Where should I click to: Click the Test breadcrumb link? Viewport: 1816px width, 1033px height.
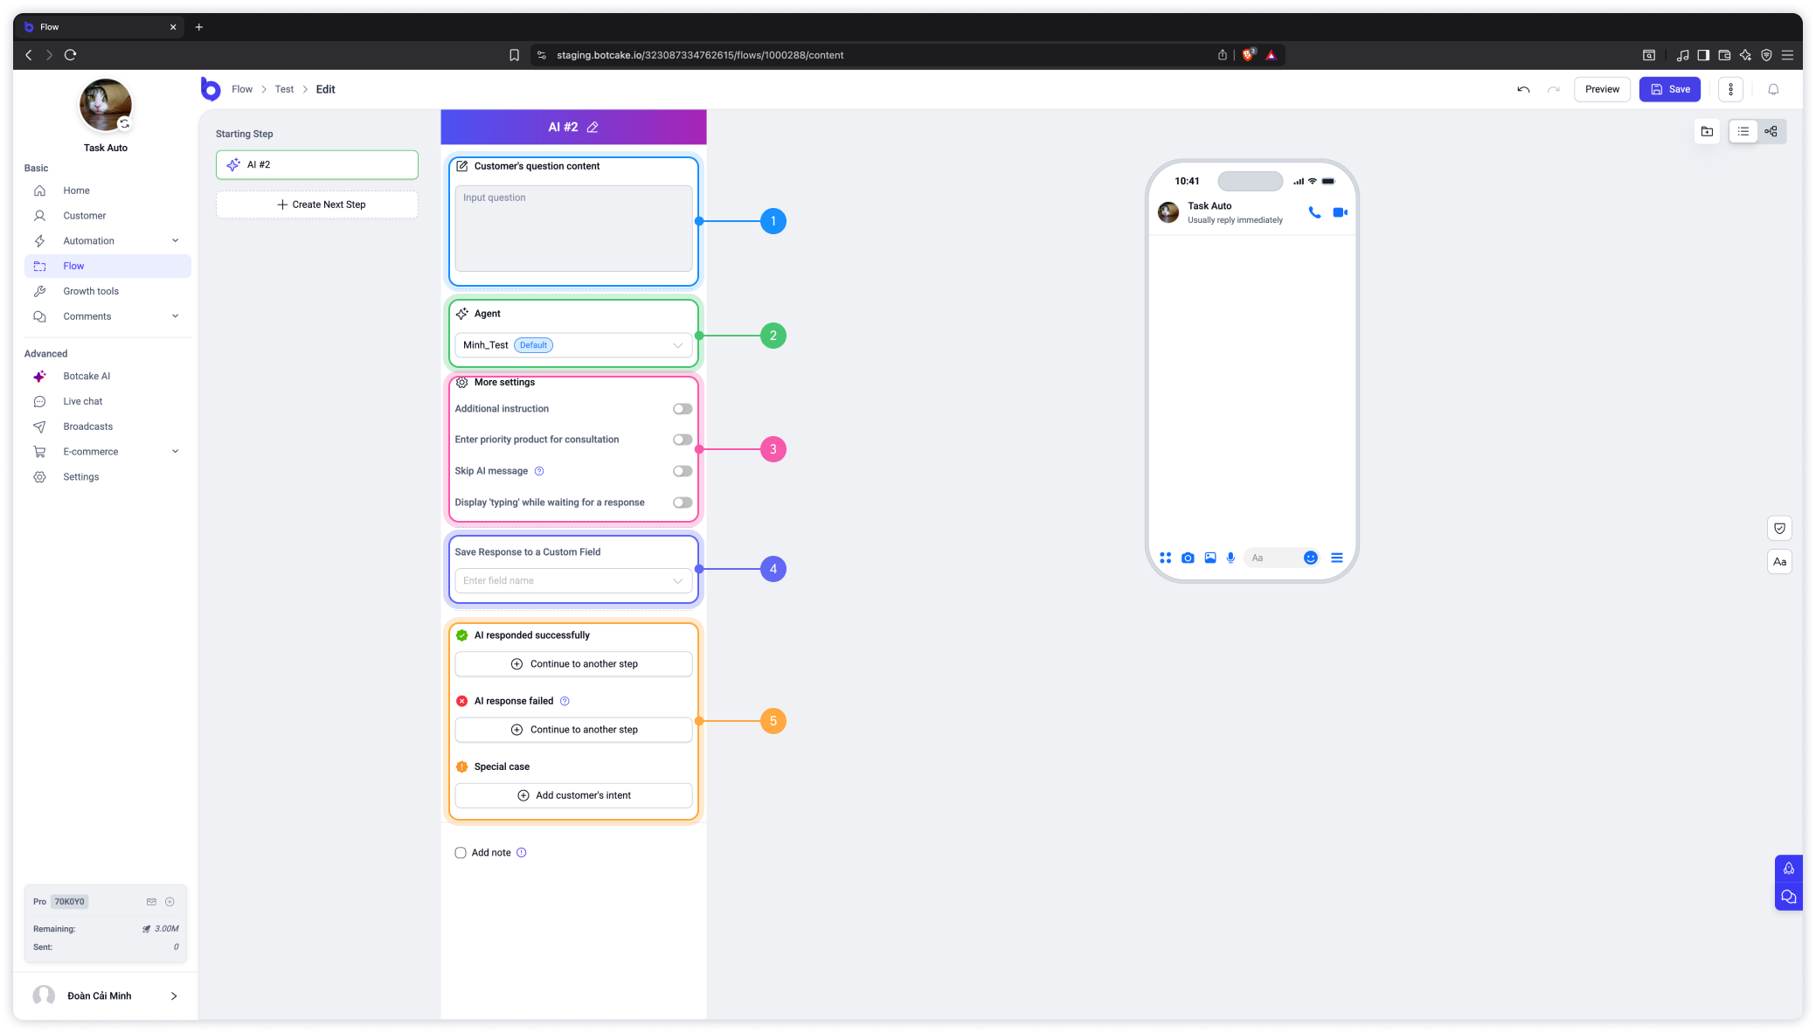(284, 89)
